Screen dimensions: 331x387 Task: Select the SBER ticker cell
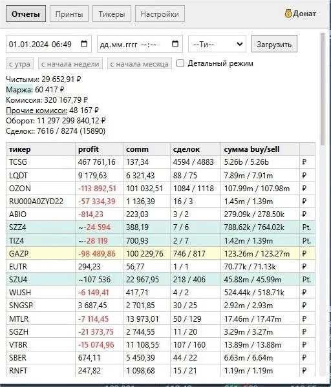41,358
